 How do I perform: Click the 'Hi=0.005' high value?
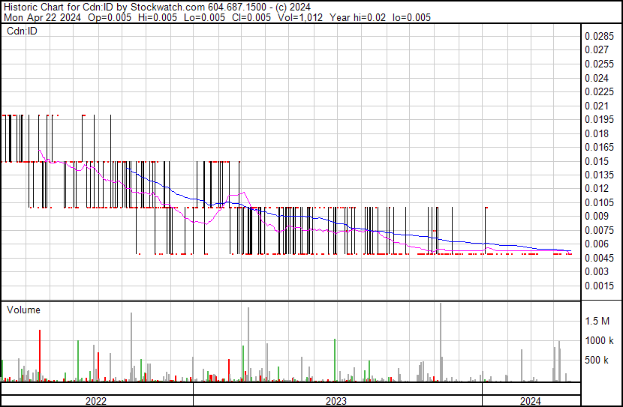point(158,17)
